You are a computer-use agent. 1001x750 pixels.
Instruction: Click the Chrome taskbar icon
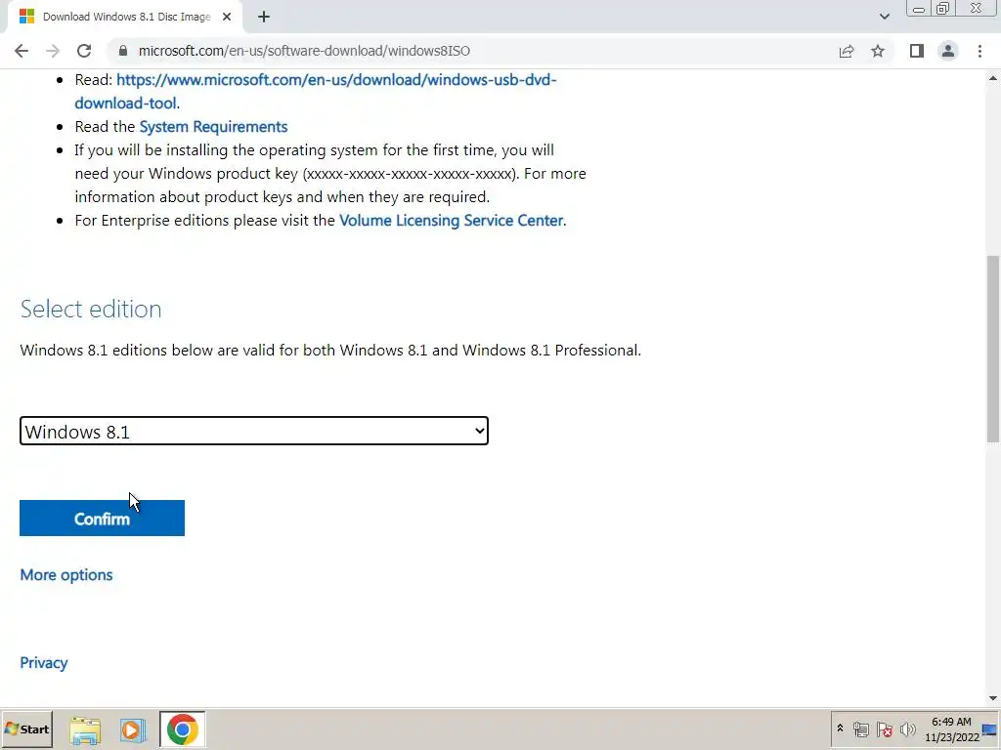[183, 729]
